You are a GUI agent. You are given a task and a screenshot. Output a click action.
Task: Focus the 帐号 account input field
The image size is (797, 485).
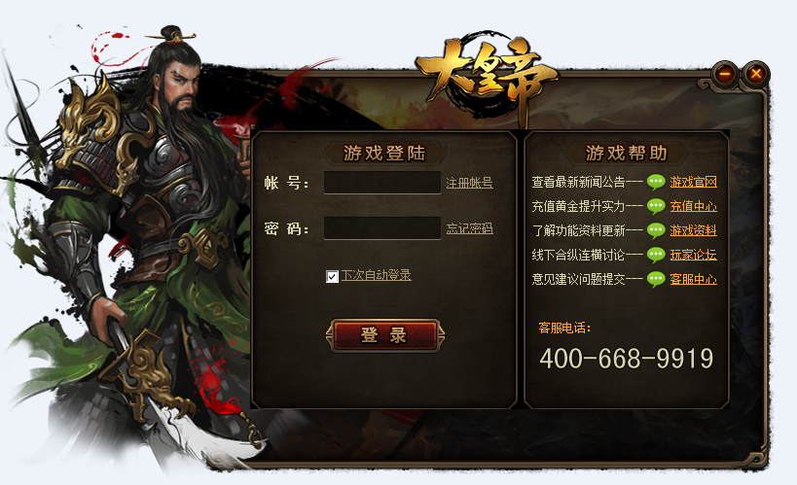click(382, 183)
